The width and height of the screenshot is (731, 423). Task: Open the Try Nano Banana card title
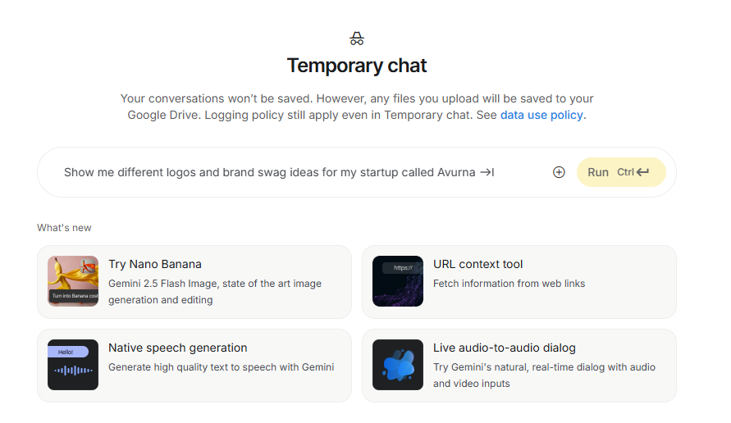click(155, 264)
